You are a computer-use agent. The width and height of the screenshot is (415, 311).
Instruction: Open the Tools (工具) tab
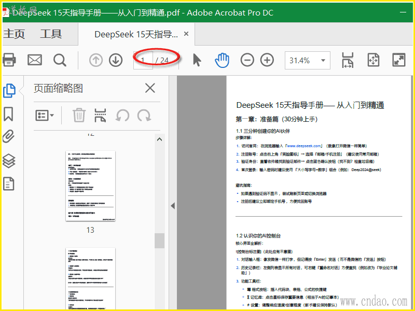pyautogui.click(x=51, y=34)
